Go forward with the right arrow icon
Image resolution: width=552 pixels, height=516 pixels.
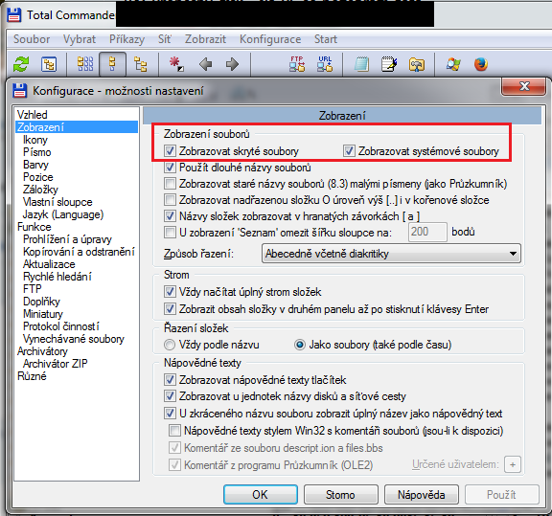(232, 64)
